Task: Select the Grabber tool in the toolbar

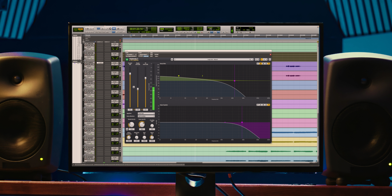Action: [x=114, y=29]
